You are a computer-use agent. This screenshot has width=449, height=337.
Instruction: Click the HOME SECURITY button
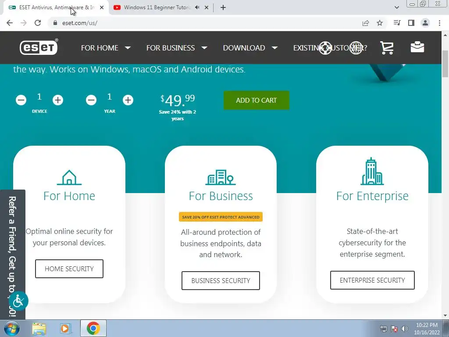pos(69,269)
